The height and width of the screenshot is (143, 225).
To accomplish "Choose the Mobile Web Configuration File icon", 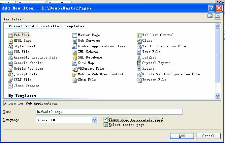I will click(139, 75).
